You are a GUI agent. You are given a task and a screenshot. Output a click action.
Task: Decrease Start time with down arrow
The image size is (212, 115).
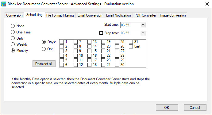(143, 26)
